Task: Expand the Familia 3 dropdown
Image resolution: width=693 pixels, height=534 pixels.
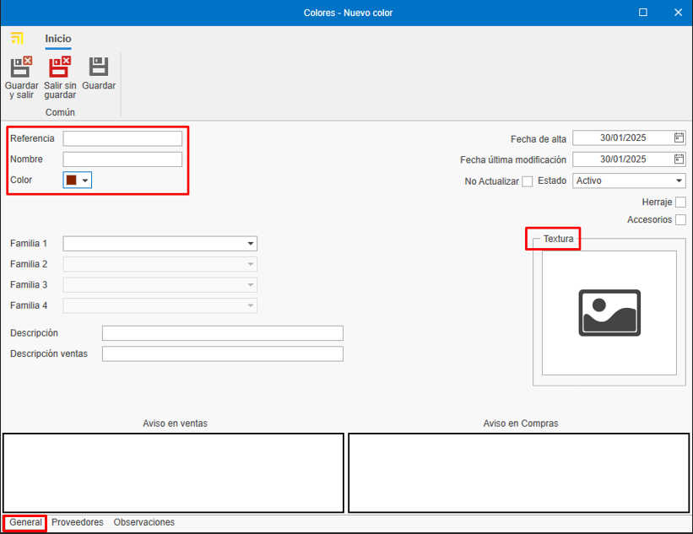Action: [x=250, y=285]
